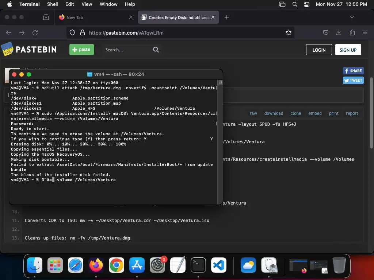Share paste on Facebook
The width and height of the screenshot is (374, 280).
pyautogui.click(x=353, y=71)
